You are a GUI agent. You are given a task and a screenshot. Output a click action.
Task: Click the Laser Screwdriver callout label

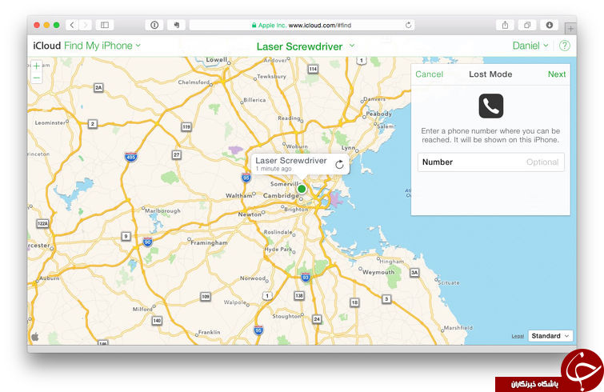291,161
